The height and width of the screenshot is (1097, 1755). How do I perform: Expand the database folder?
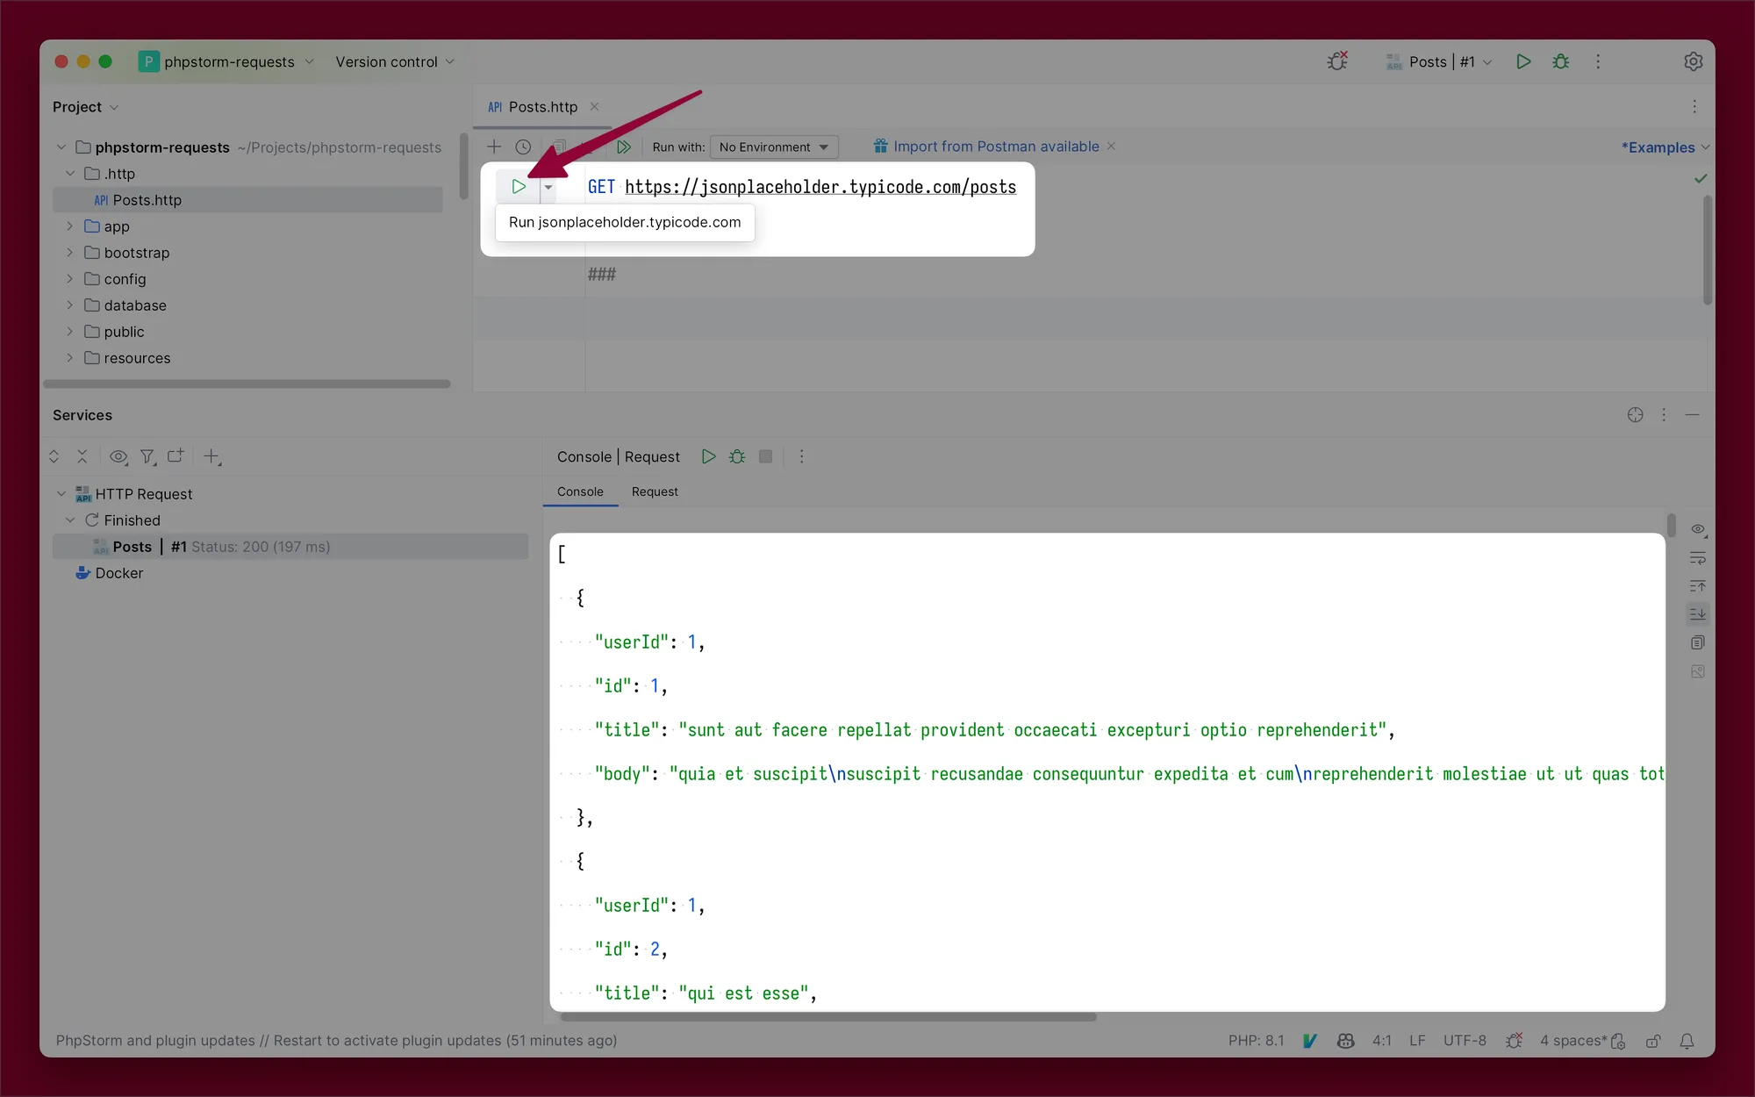tap(70, 305)
